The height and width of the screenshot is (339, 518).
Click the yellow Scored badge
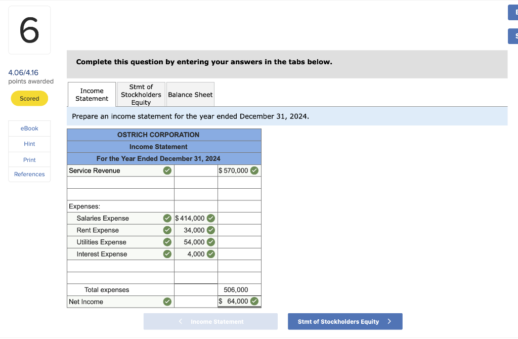point(29,98)
